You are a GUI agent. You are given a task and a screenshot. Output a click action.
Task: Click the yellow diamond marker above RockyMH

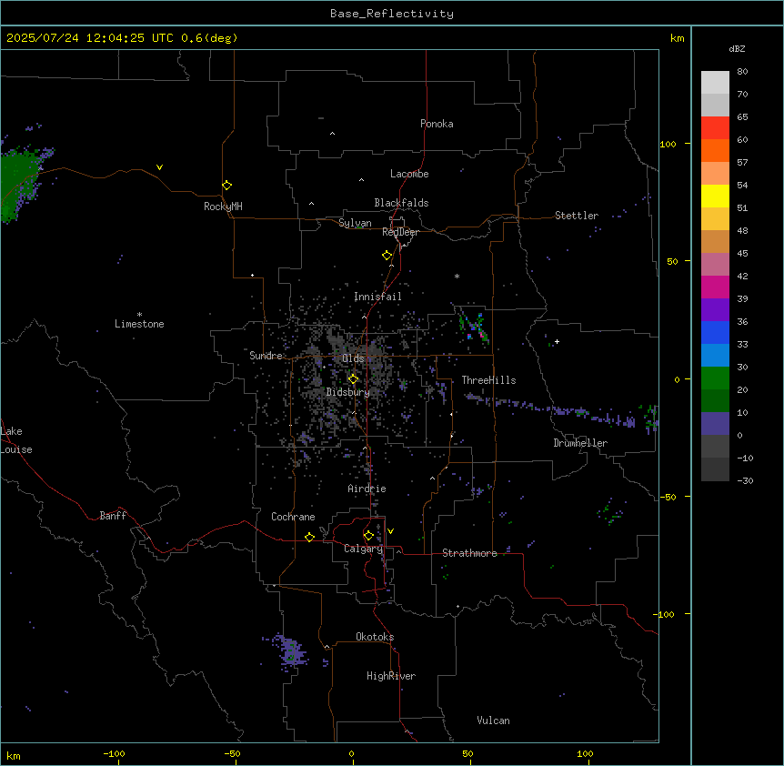point(227,186)
